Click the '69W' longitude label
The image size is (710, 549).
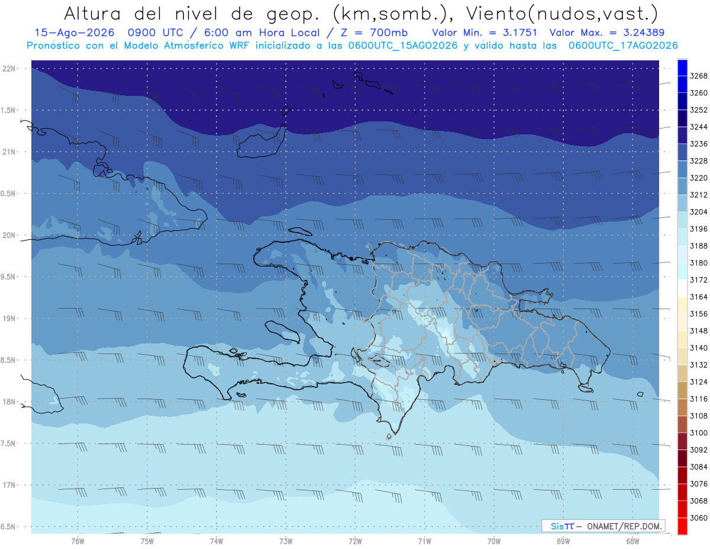tap(563, 541)
